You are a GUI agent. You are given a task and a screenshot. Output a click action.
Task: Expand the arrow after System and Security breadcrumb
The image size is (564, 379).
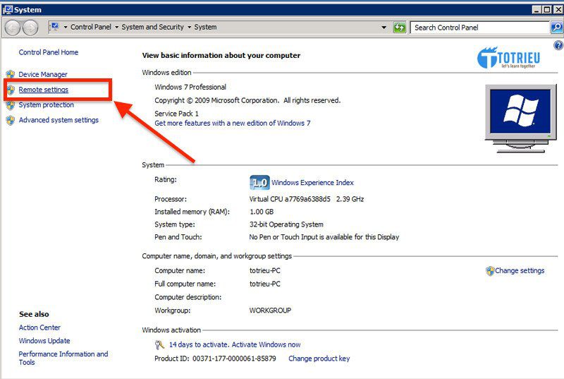click(x=189, y=28)
